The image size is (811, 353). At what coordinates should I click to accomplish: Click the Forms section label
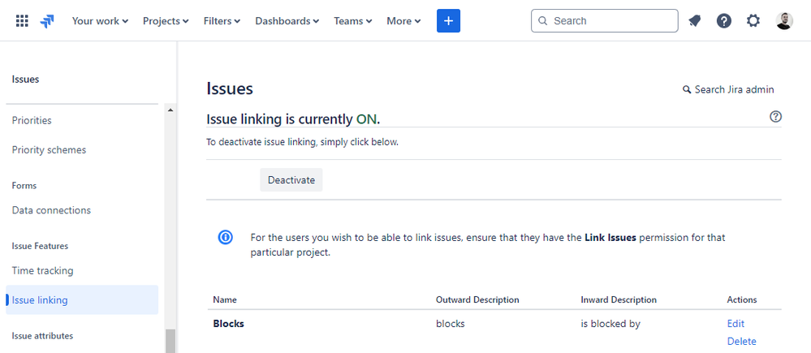[x=24, y=186]
